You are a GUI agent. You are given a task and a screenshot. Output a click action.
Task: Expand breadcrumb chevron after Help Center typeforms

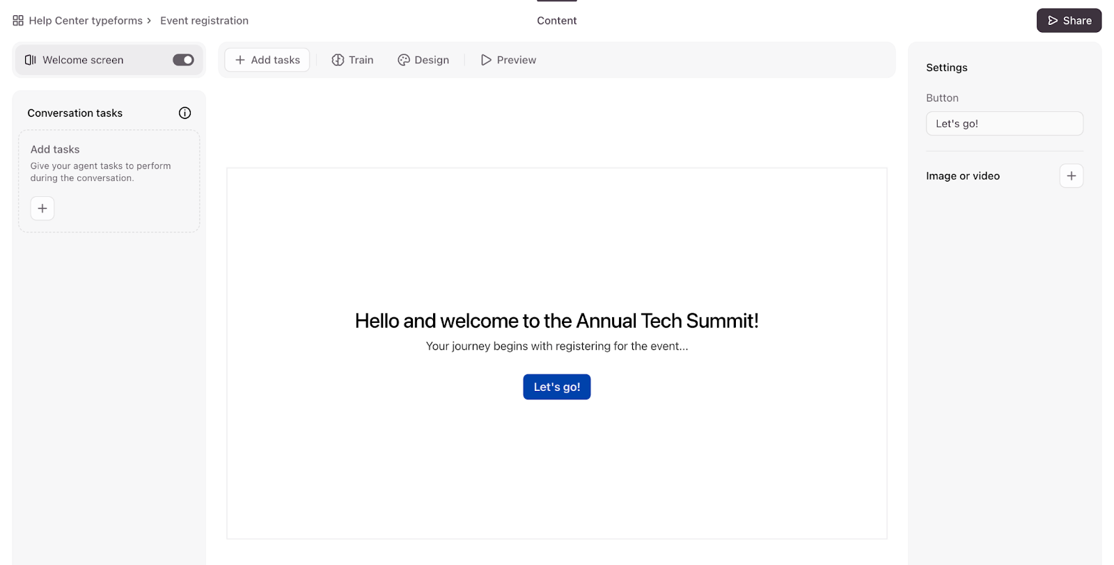tap(149, 21)
